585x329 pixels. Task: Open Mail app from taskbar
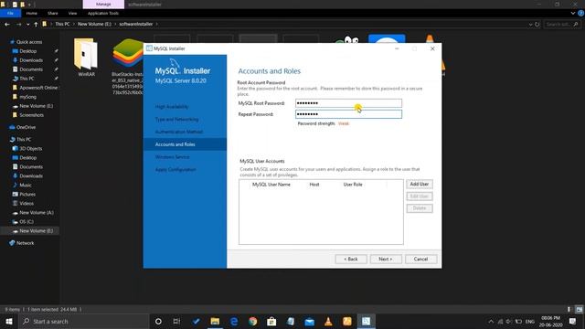tap(309, 321)
